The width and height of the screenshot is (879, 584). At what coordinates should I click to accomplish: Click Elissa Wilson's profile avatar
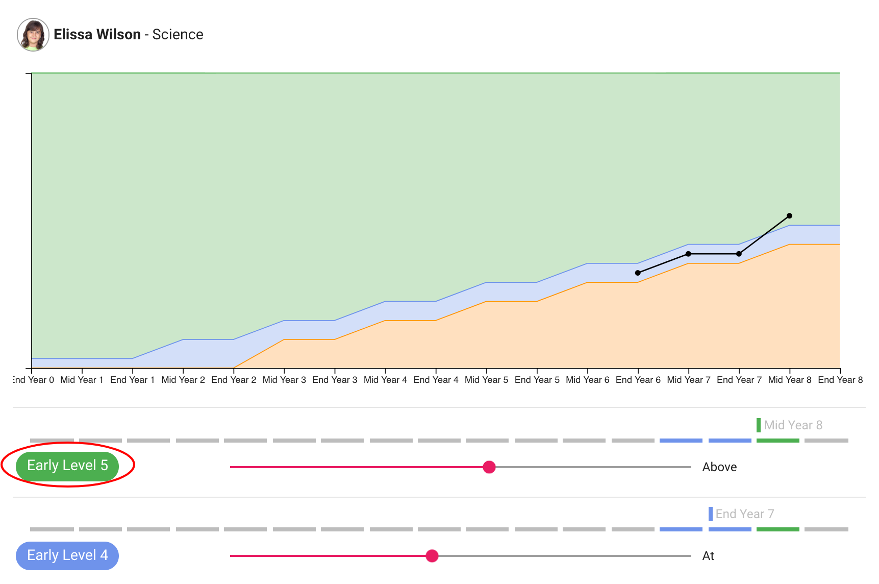tap(33, 35)
